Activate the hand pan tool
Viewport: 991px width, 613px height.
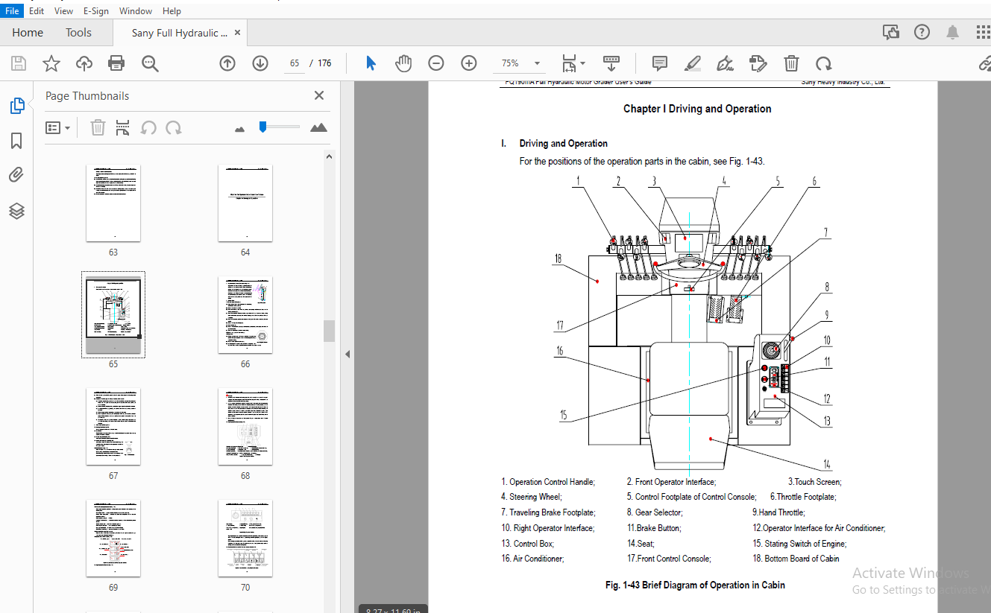pos(403,63)
